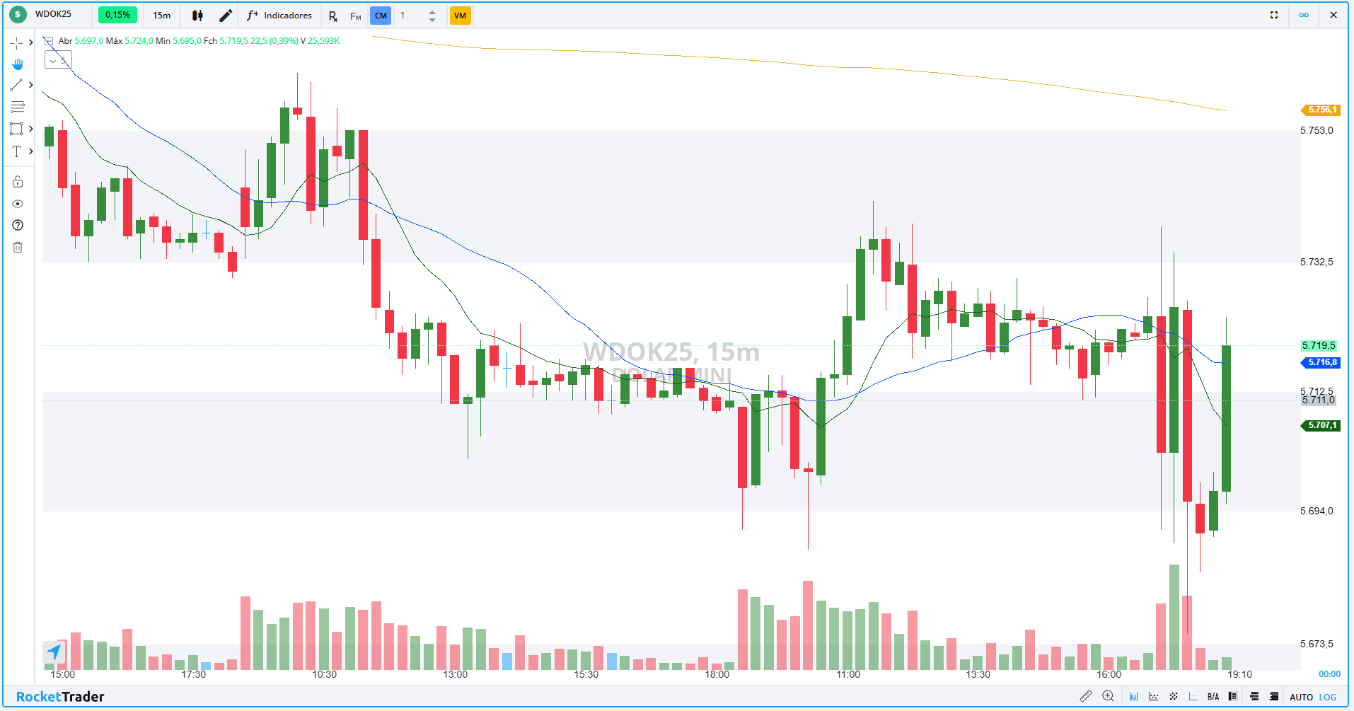The image size is (1354, 711).
Task: Open the pencil drawing settings
Action: 225,16
